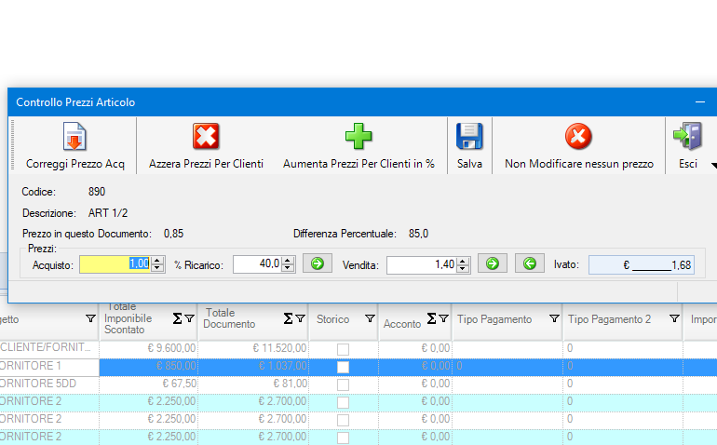Screen dimensions: 717x445
Task: Click green right arrow after Vendita field
Action: (493, 264)
